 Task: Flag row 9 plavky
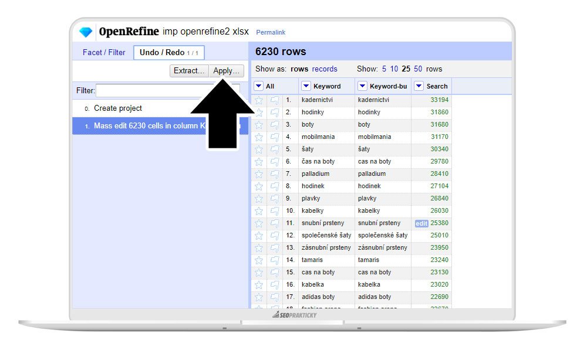tap(274, 199)
